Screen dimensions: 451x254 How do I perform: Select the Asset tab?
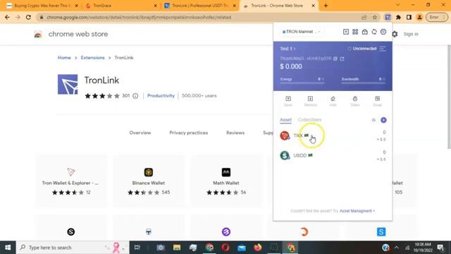coord(285,120)
